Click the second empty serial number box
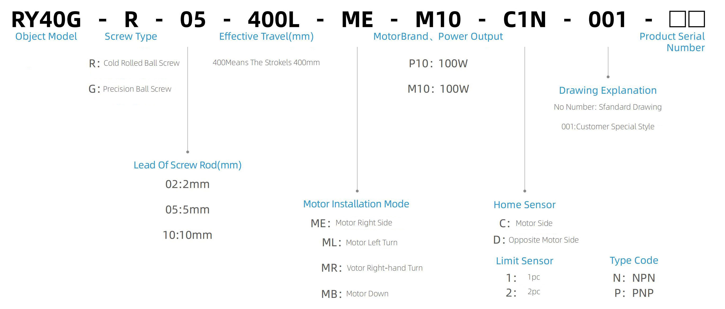 pyautogui.click(x=696, y=19)
